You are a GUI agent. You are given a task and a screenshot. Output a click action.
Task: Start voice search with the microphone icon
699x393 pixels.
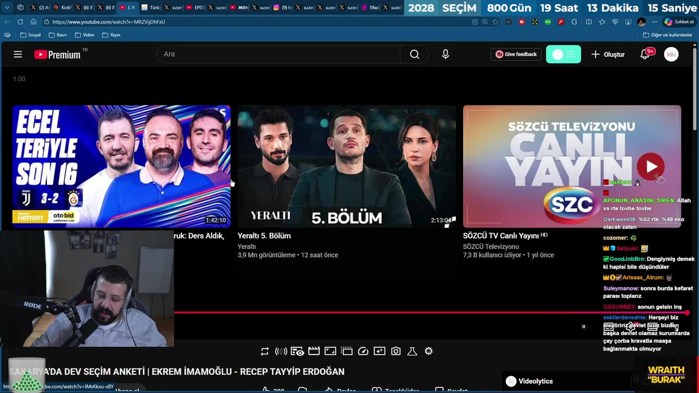[446, 54]
